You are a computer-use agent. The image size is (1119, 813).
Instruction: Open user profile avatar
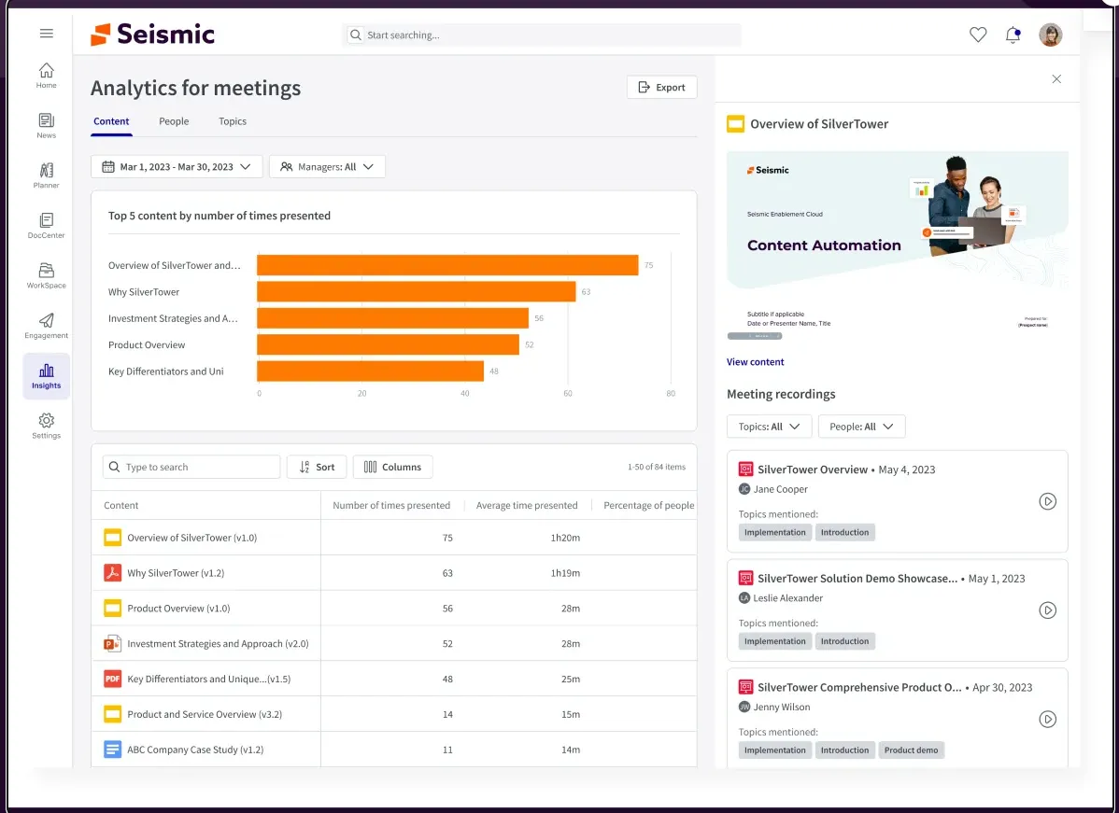point(1051,35)
